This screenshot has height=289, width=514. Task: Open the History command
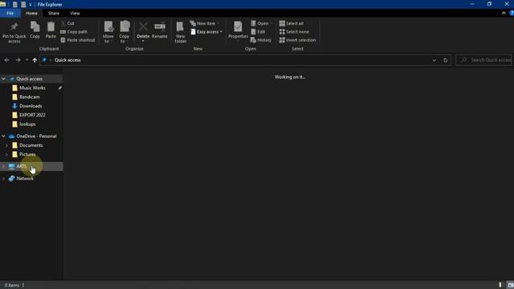[261, 40]
